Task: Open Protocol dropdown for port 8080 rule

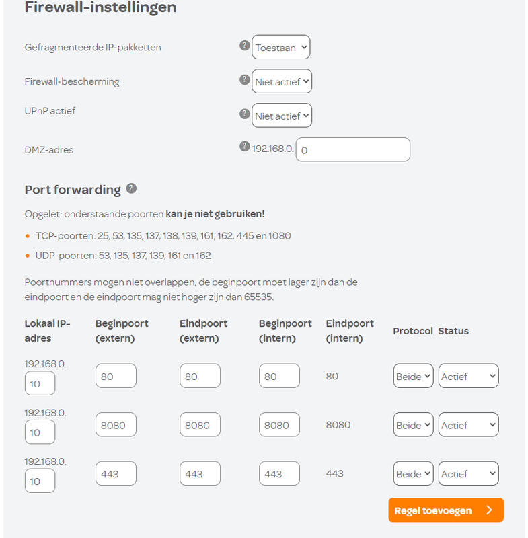Action: click(413, 425)
